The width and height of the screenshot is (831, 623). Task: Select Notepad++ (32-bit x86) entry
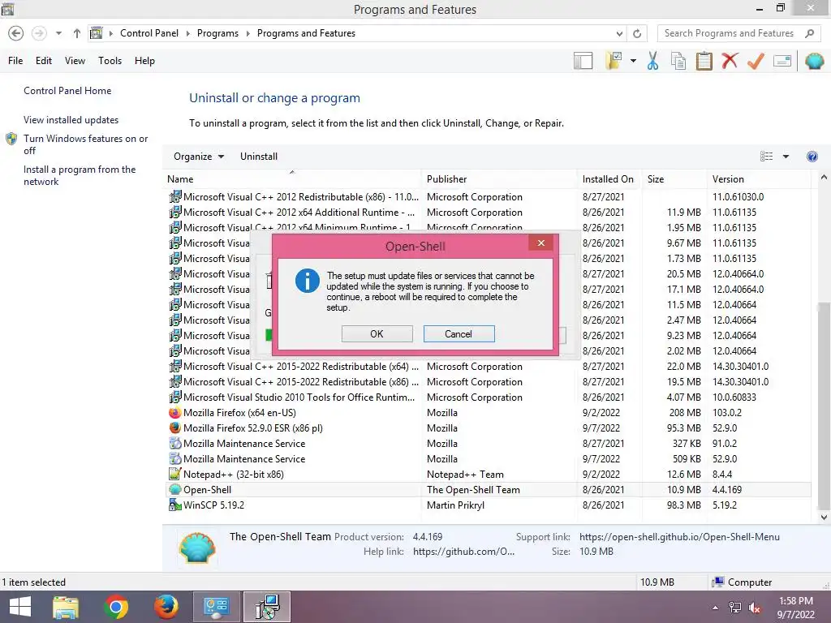click(488, 474)
